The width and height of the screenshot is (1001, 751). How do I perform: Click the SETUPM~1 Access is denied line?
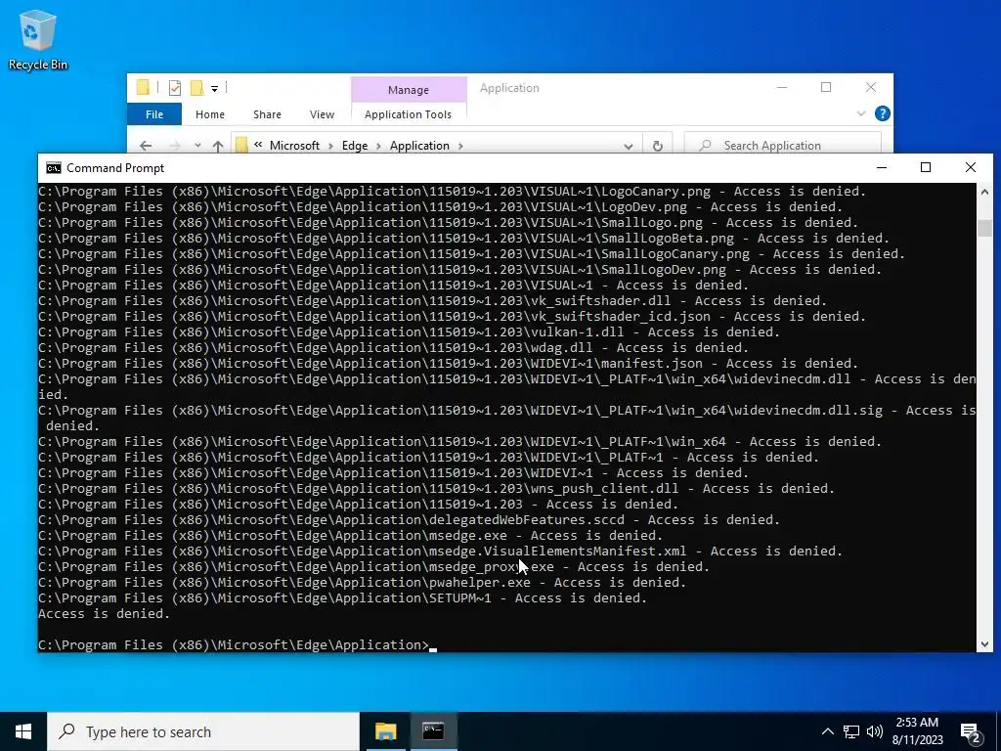343,597
